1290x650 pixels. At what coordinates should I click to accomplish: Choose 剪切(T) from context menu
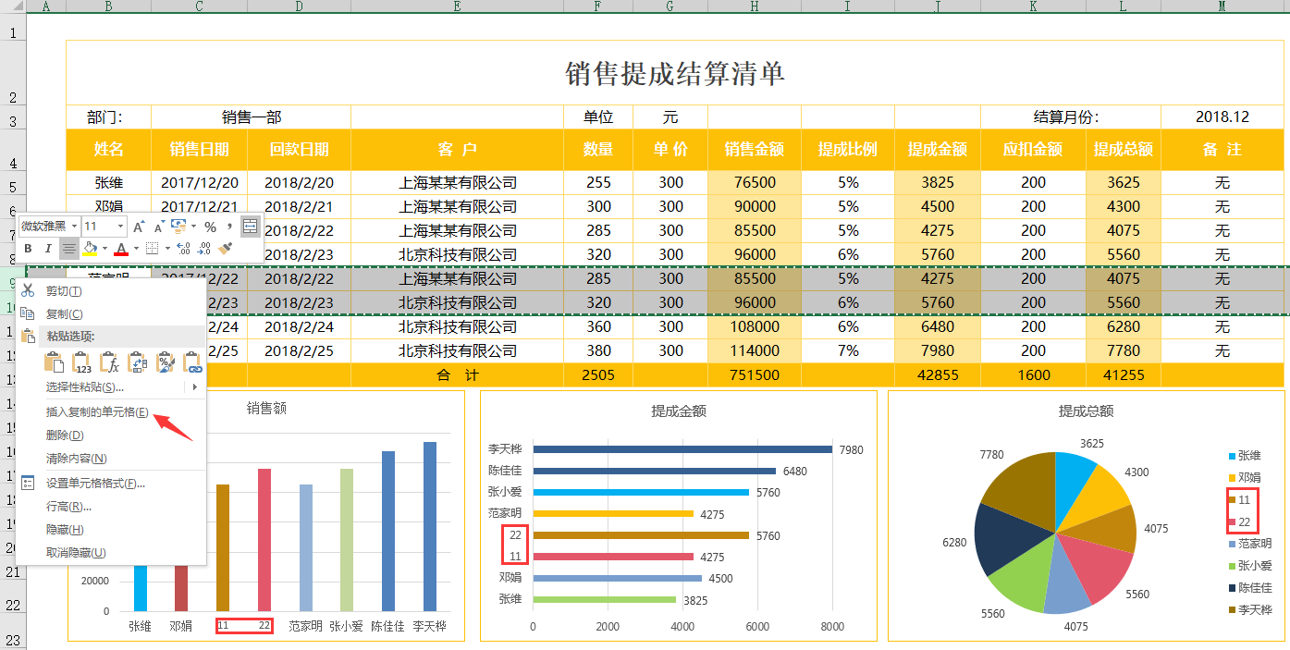click(111, 291)
